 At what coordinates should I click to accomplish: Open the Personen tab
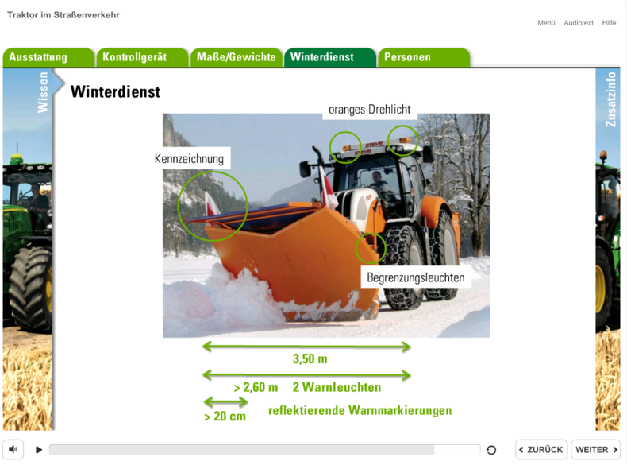point(423,57)
